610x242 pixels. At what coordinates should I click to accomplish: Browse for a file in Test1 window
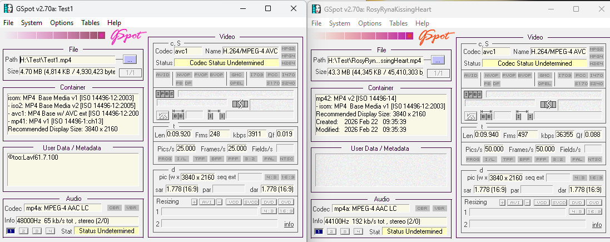tap(129, 60)
